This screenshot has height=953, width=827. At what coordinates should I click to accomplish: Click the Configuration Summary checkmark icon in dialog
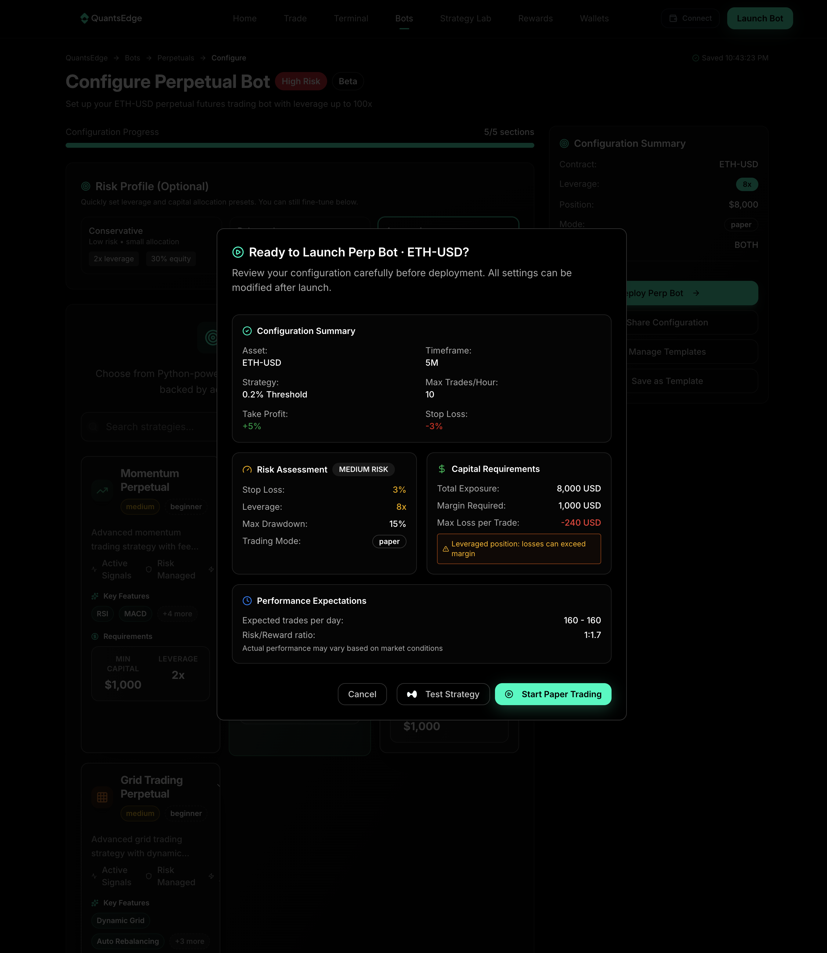tap(247, 331)
